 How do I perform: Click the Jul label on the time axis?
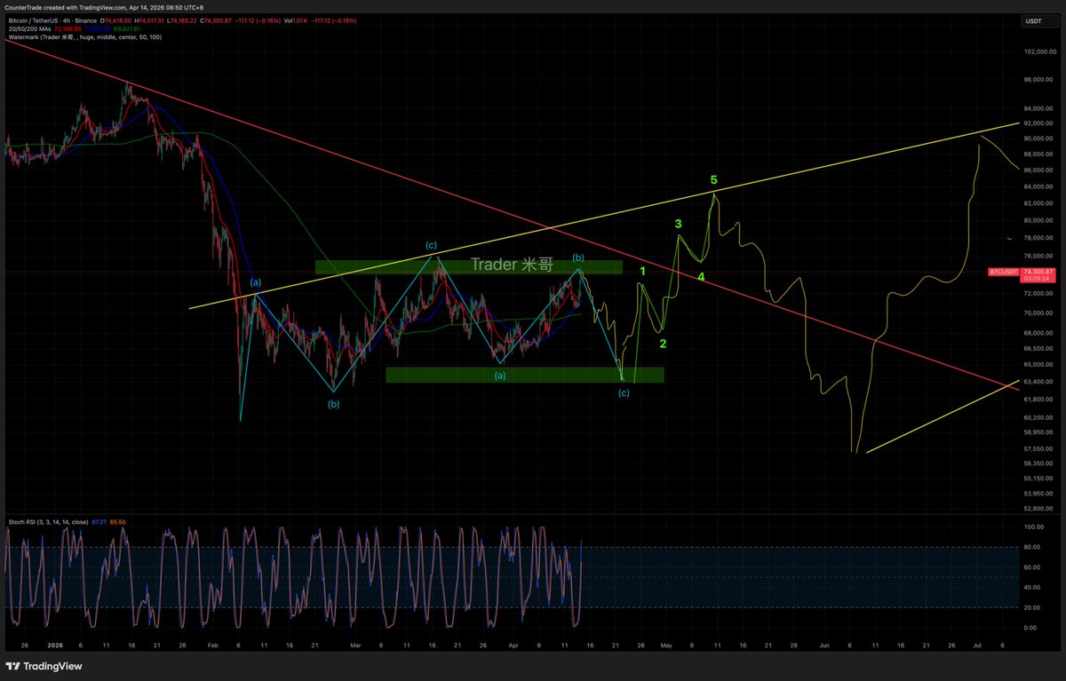(977, 645)
